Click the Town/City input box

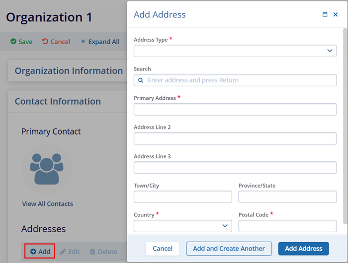(182, 197)
